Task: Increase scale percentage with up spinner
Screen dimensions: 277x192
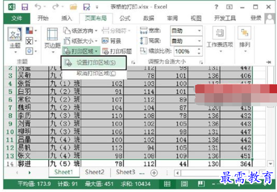Action: [x=199, y=49]
